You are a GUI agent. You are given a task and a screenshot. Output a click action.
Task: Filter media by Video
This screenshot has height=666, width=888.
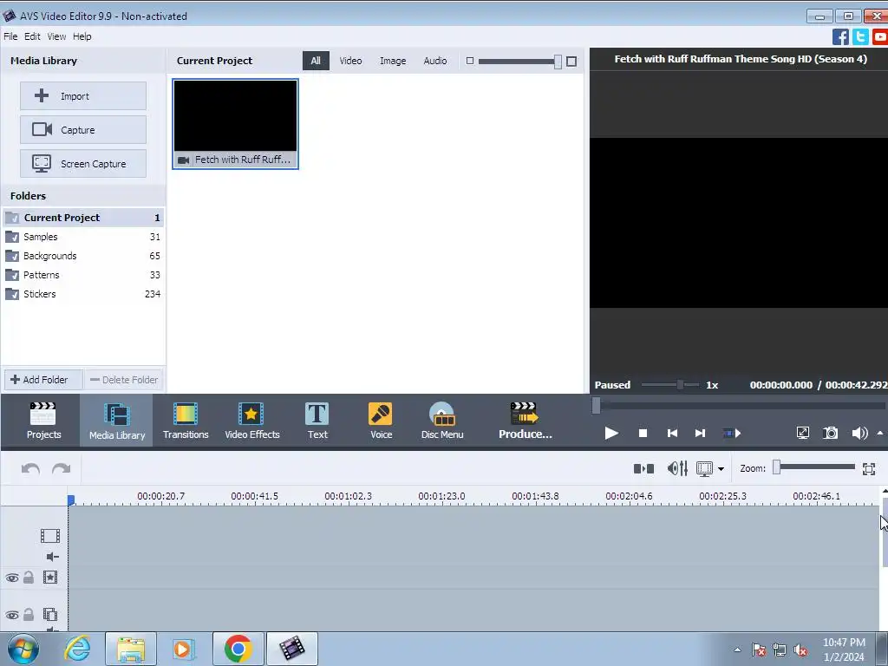click(x=350, y=61)
